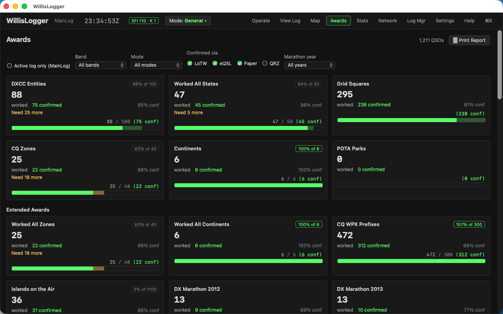
Task: Click the CQ Zones progress bar
Action: tap(86, 193)
